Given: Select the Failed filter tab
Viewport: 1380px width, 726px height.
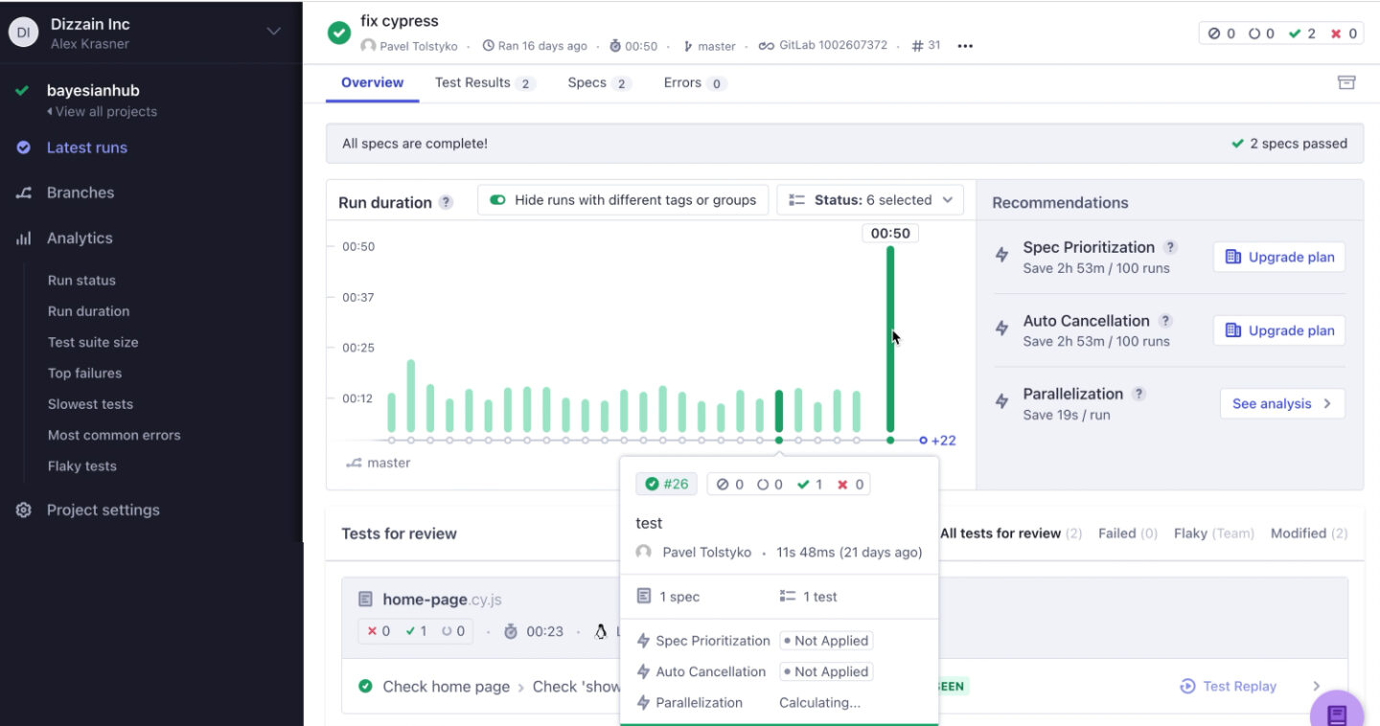Looking at the screenshot, I should 1128,533.
